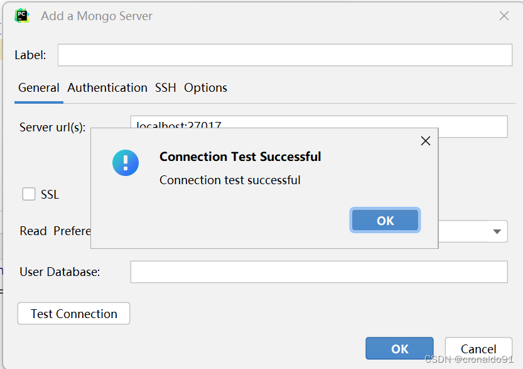Open the Read Preference dropdown arrow
Image resolution: width=523 pixels, height=369 pixels.
pyautogui.click(x=497, y=231)
